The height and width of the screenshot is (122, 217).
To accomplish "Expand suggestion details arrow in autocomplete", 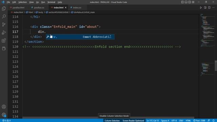I will pyautogui.click(x=111, y=36).
